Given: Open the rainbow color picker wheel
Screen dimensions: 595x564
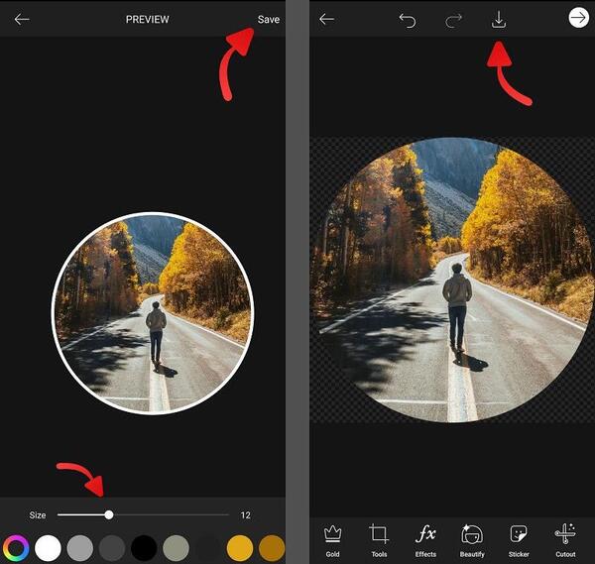Looking at the screenshot, I should (16, 548).
